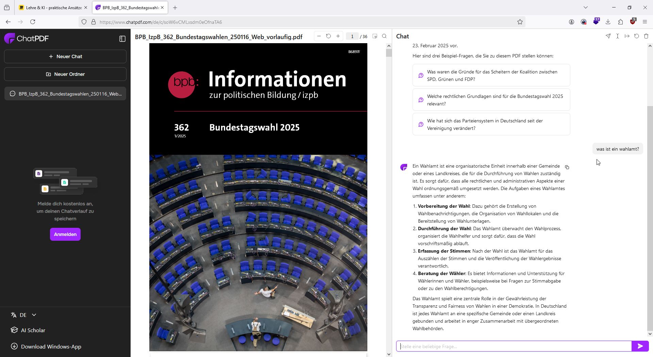Start a new chat with Neuer Chat
653x357 pixels.
pyautogui.click(x=65, y=56)
